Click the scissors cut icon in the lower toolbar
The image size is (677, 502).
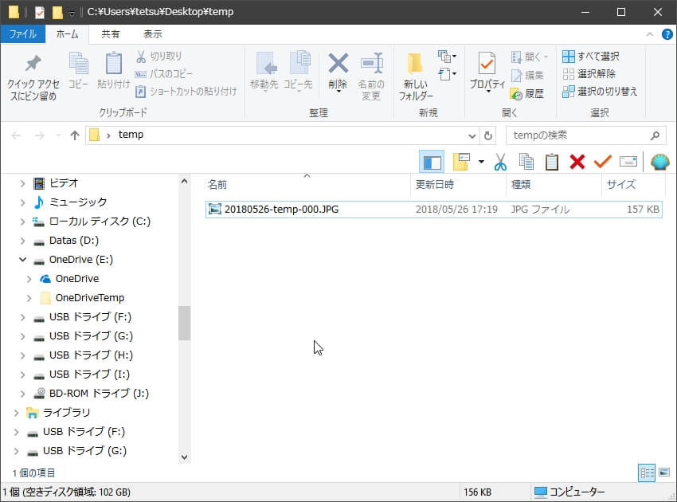[x=500, y=163]
